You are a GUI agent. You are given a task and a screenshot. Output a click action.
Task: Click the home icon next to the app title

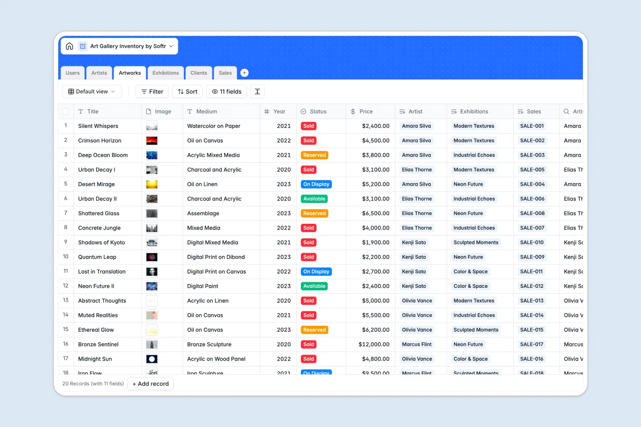point(69,46)
